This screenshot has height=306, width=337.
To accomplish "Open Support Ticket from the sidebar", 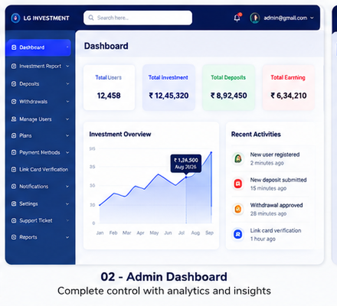I will (36, 221).
